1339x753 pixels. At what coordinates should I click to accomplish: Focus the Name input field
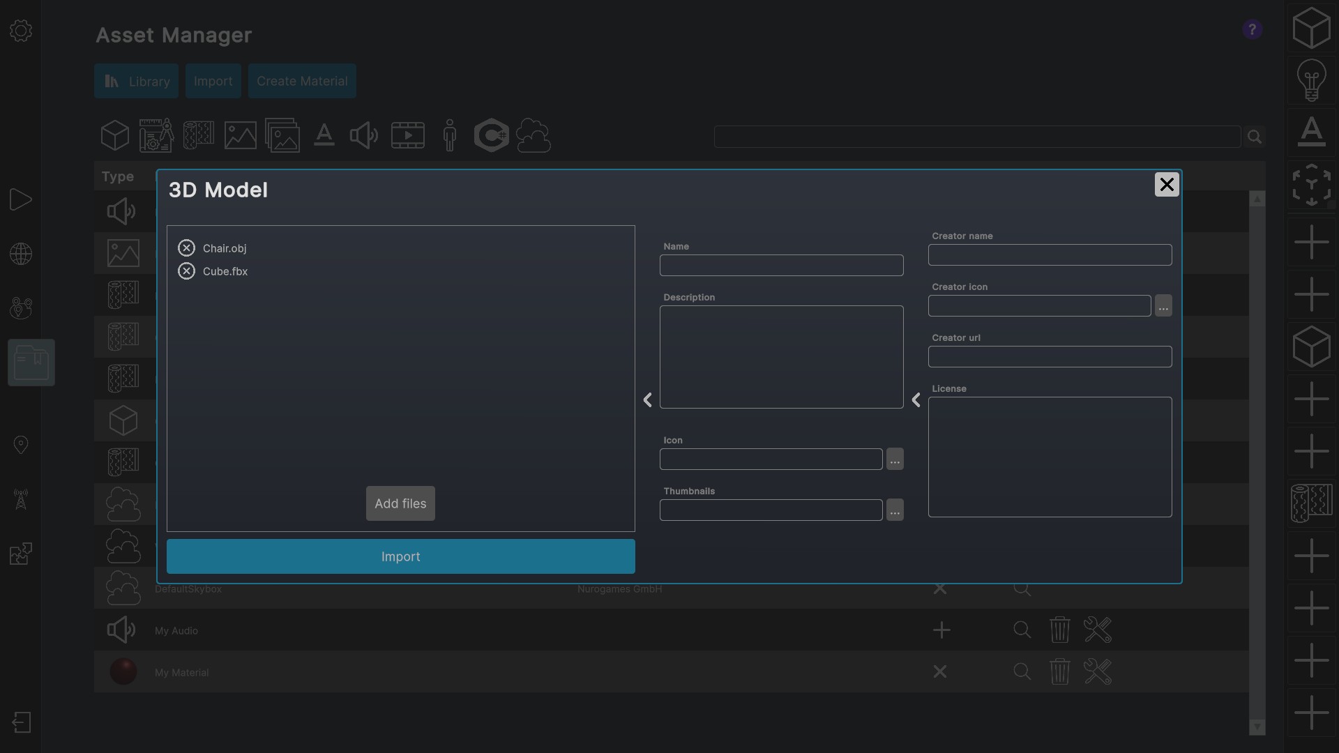[x=781, y=265]
